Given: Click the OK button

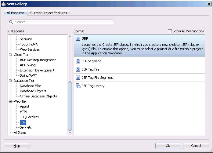Looking at the screenshot, I should point(168,146).
